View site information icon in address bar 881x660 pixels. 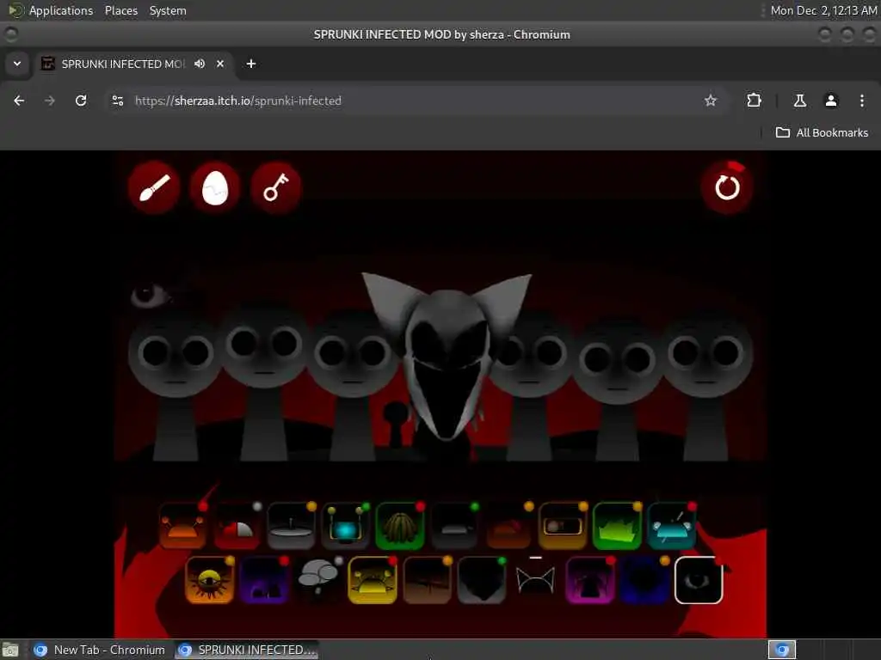117,101
